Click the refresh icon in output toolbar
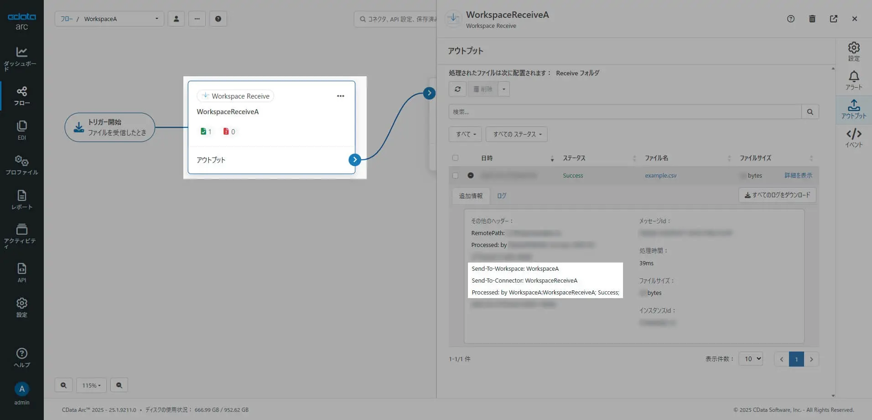The height and width of the screenshot is (420, 872). tap(457, 89)
